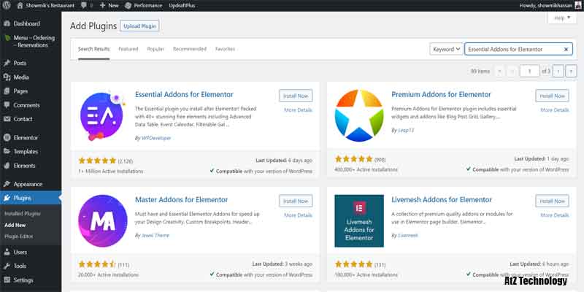
Task: Click the Users icon in sidebar
Action: pos(7,252)
